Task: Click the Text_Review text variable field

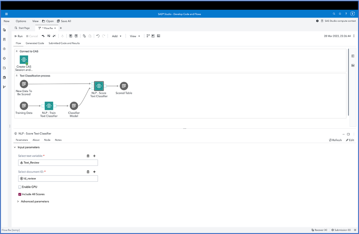Action: (58, 162)
